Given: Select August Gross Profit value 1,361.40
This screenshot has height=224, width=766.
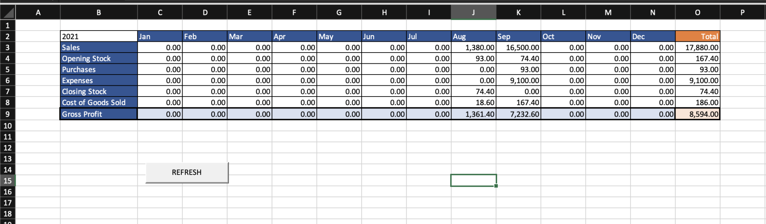Looking at the screenshot, I should pos(474,114).
